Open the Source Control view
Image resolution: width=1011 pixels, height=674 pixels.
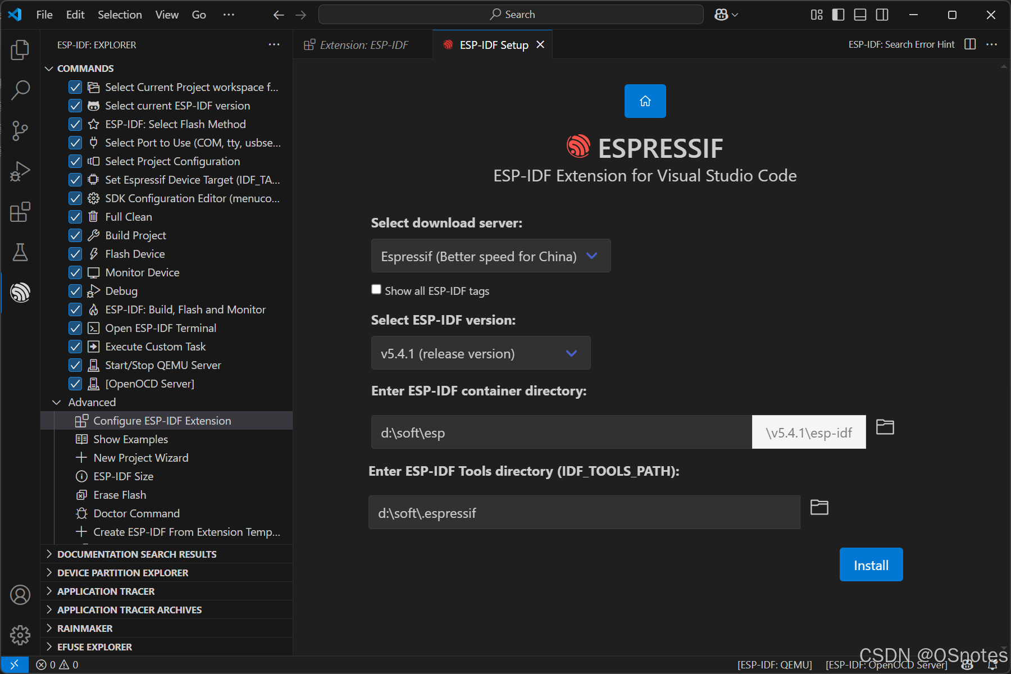[20, 131]
